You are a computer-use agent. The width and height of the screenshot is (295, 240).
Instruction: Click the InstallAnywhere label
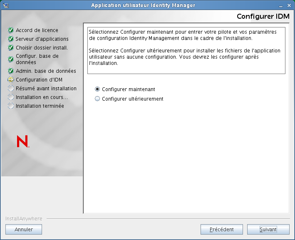(24, 218)
